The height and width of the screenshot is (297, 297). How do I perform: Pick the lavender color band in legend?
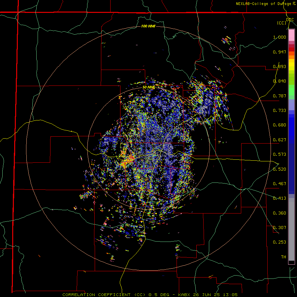click(291, 105)
